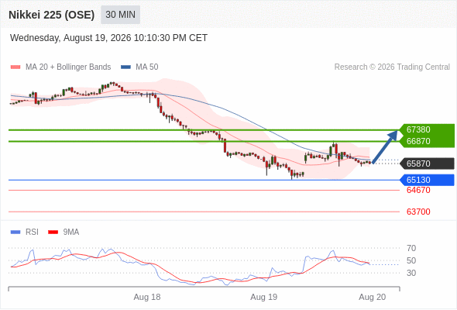Click the pink MA 20 legend swatch
This screenshot has width=457, height=310.
click(15, 67)
